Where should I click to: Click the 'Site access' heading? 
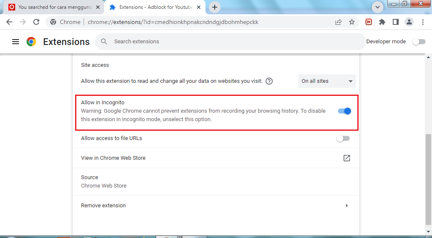pos(95,65)
